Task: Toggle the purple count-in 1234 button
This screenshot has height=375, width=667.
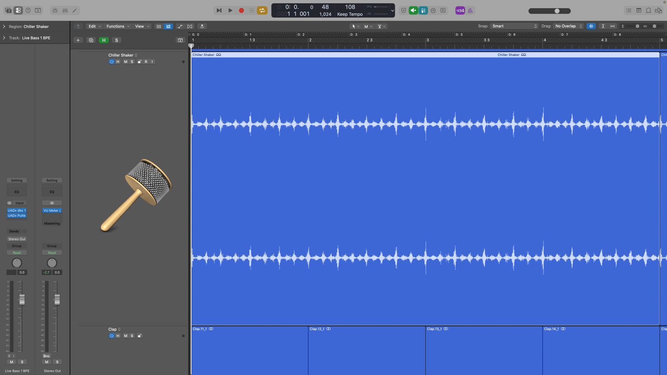Action: 460,10
